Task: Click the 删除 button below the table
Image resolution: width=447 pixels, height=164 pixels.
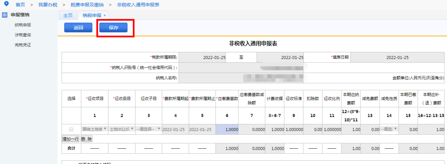Action: [86, 139]
